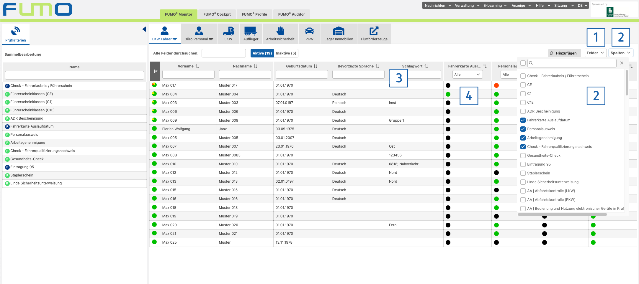
Task: Switch to FUMO Profile tab
Action: click(254, 14)
